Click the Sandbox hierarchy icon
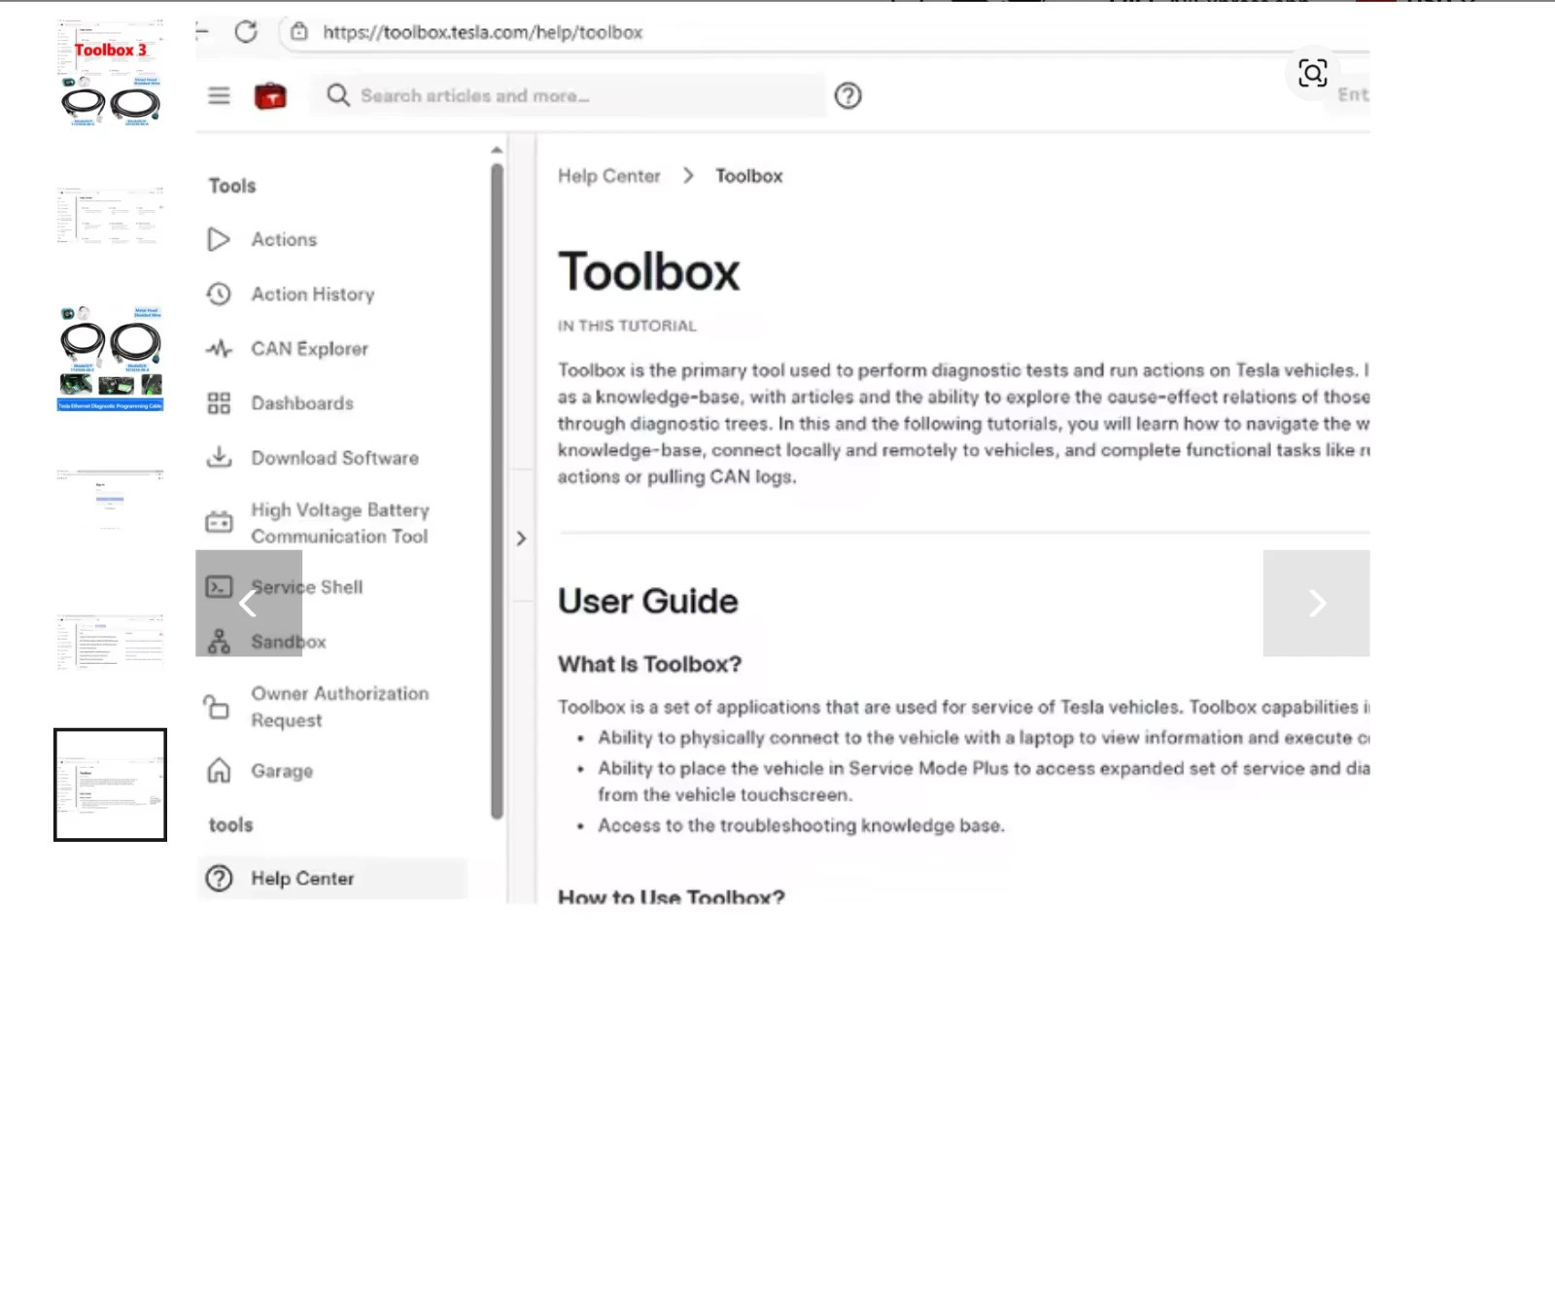This screenshot has height=1292, width=1555. 219,642
